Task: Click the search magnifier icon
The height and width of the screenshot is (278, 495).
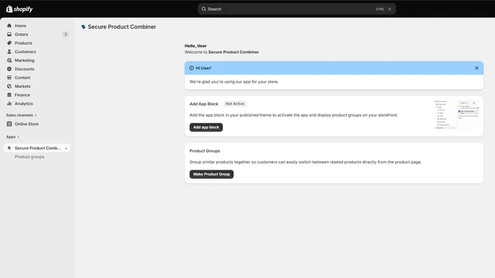Action: (x=204, y=9)
